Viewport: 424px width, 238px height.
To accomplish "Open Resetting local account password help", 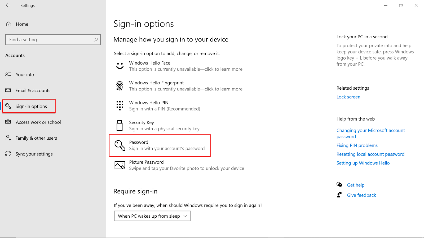I will pyautogui.click(x=370, y=154).
